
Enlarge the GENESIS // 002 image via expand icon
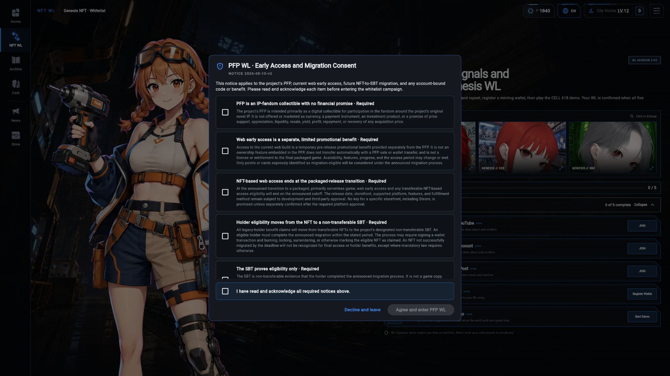(561, 168)
